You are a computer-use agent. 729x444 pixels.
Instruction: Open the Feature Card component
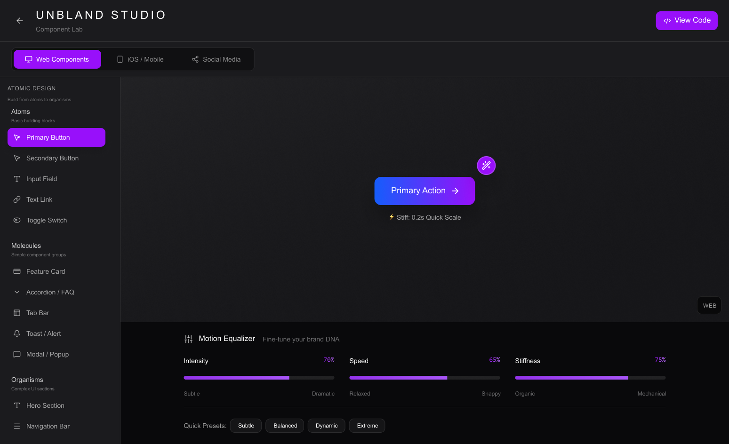click(56, 271)
